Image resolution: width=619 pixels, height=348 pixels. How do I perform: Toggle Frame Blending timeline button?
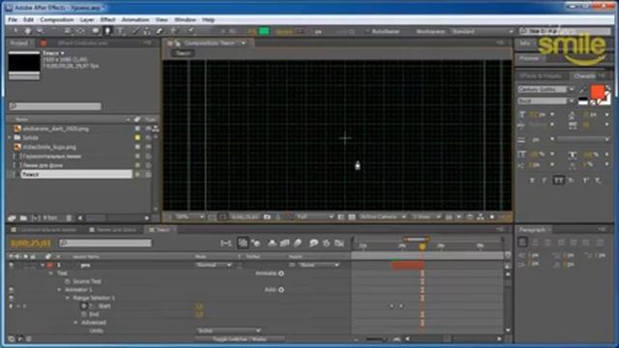(x=285, y=243)
